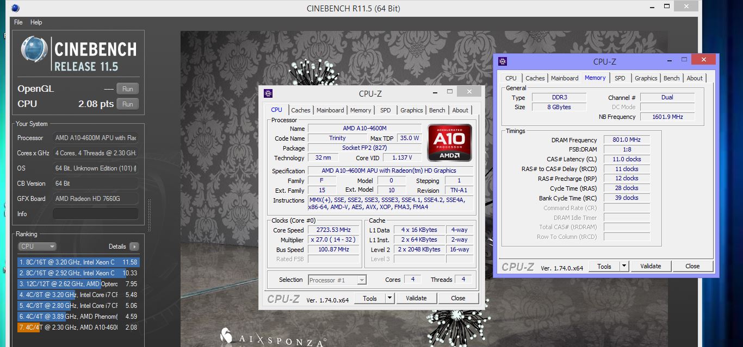Switch to SPD tab in Memory CPU-Z window
This screenshot has height=347, width=743.
pyautogui.click(x=620, y=78)
